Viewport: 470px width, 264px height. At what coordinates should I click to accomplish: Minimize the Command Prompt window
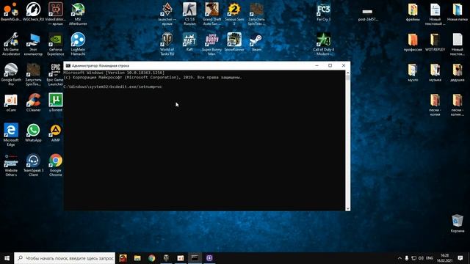pyautogui.click(x=317, y=65)
